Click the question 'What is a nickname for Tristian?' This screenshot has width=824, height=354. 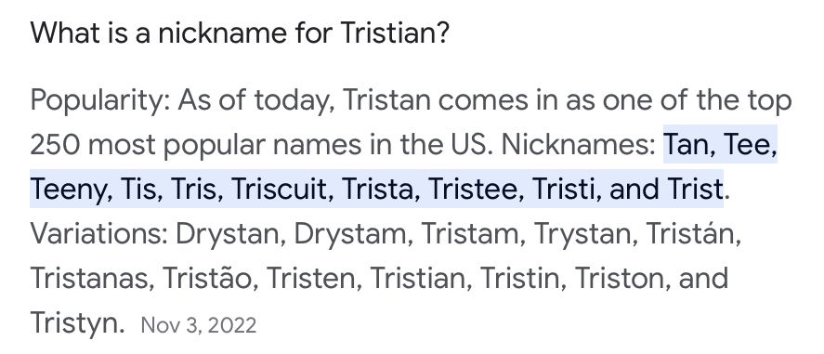coord(240,33)
